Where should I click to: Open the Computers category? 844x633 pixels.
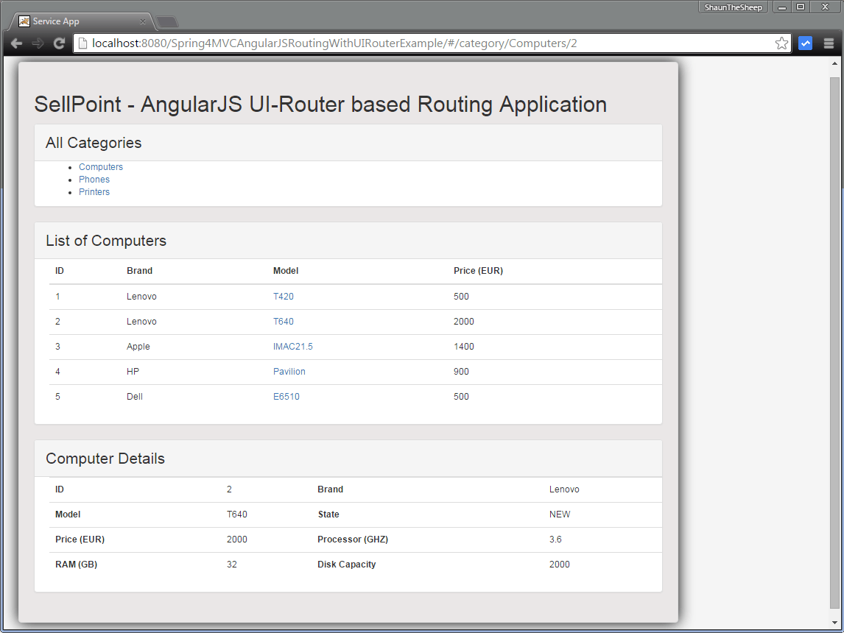(100, 166)
